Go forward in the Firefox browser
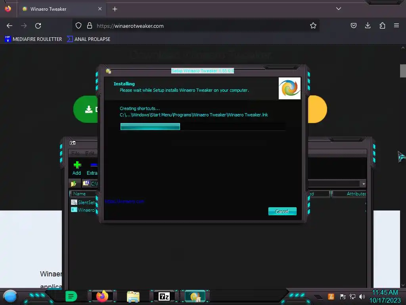This screenshot has height=305, width=406. click(x=24, y=26)
